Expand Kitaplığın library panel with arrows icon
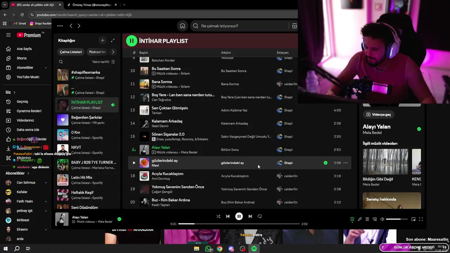The height and width of the screenshot is (253, 450). coord(112,40)
